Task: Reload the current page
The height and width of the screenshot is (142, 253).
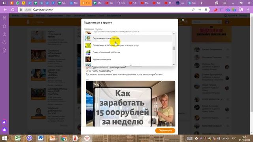Action: pos(13,9)
